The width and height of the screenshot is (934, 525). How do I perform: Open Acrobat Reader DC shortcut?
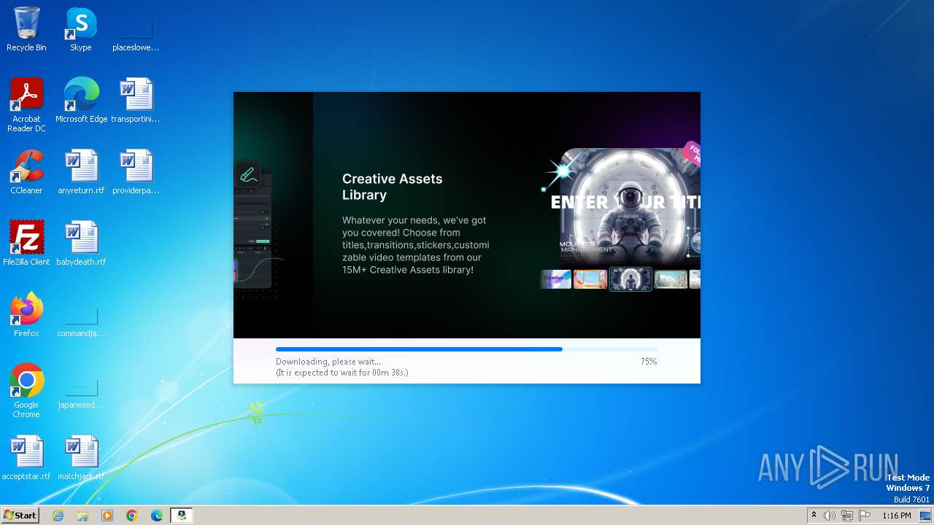(x=26, y=105)
